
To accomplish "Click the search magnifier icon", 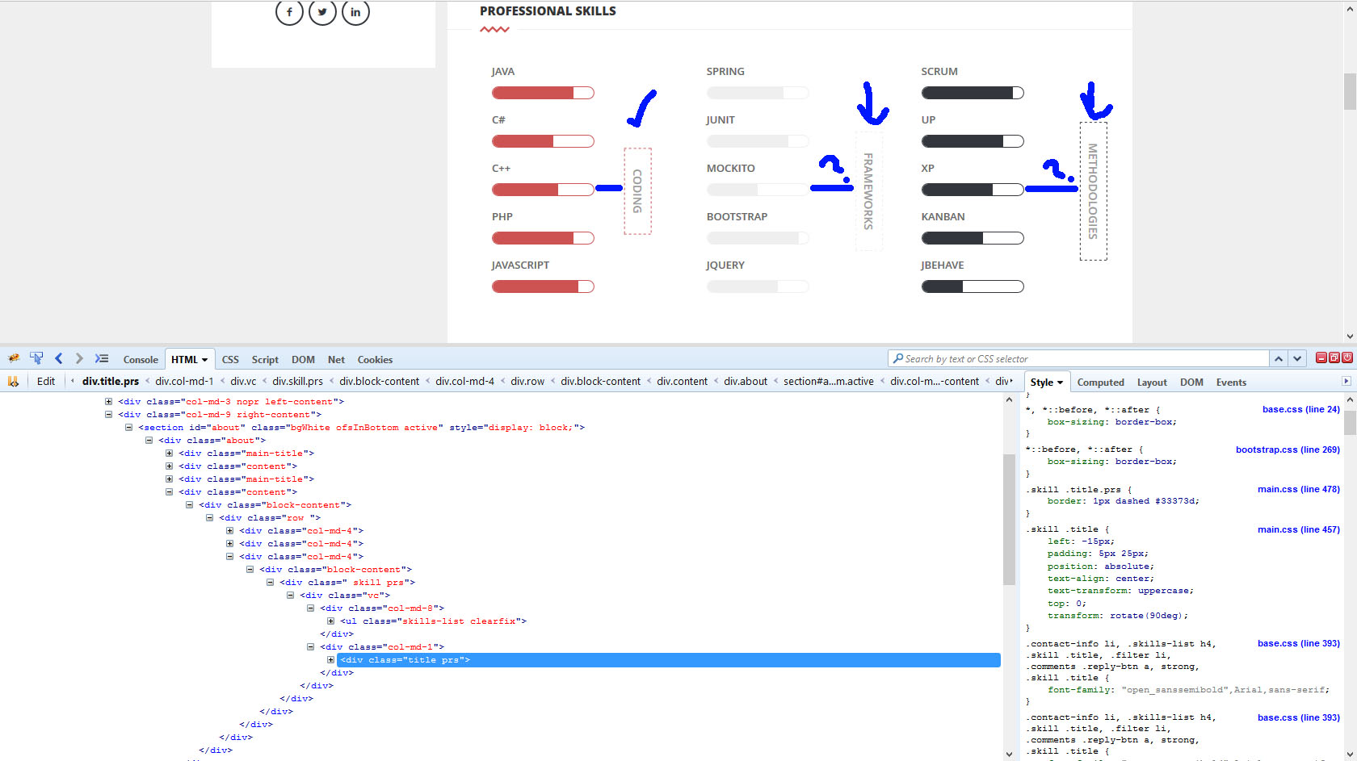I will (899, 358).
